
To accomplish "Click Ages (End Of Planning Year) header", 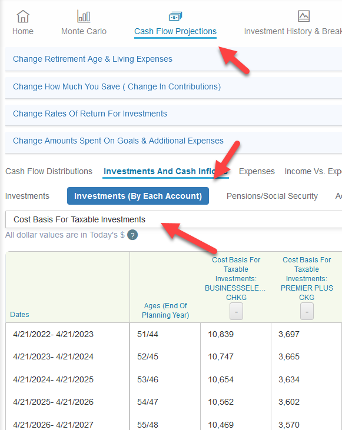I will point(165,311).
